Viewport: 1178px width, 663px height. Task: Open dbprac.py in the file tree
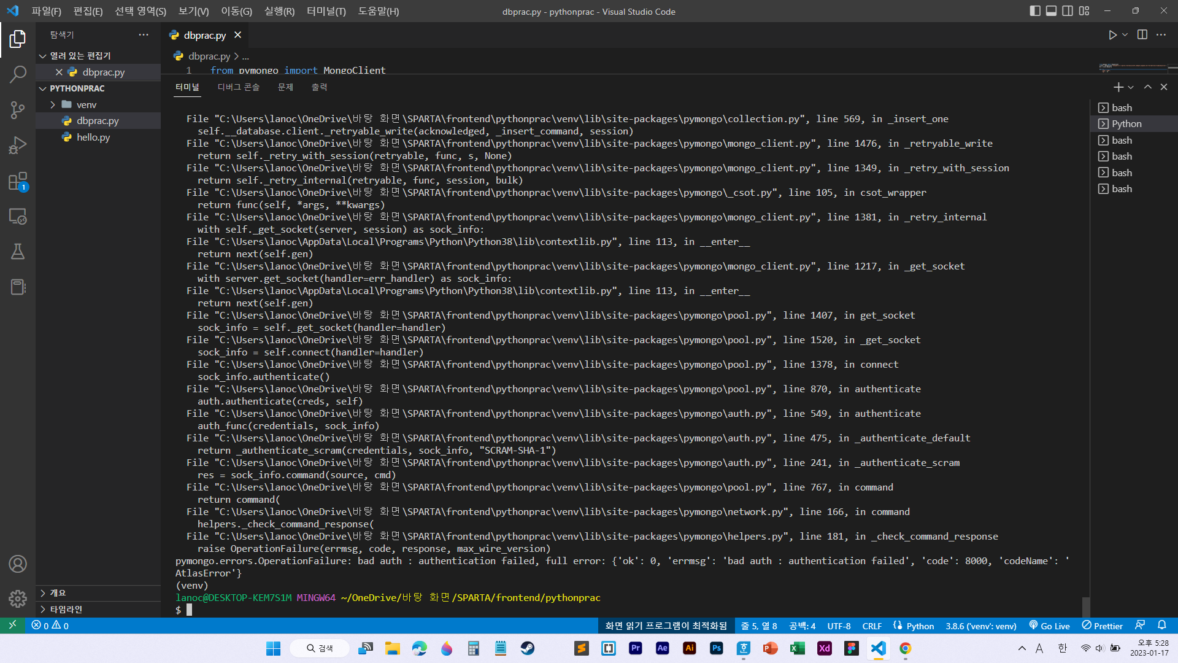(x=98, y=121)
